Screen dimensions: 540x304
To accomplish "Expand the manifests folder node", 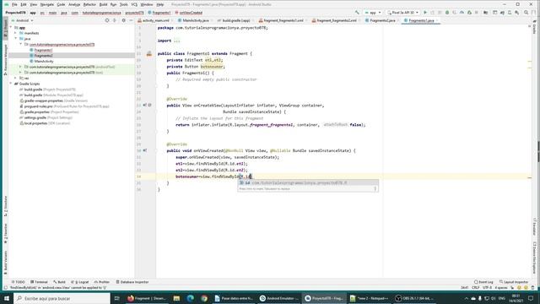I will 15,33.
